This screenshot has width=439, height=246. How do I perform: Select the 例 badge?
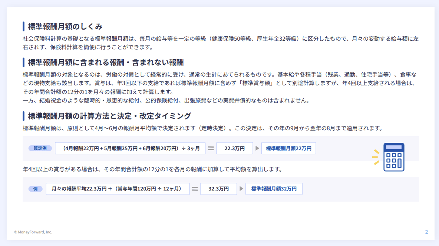[x=36, y=189]
